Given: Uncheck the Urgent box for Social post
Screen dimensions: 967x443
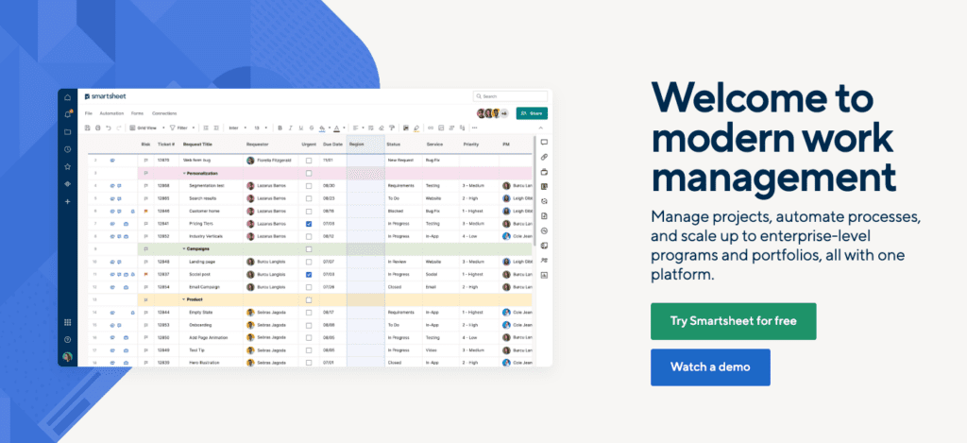Looking at the screenshot, I should [309, 275].
